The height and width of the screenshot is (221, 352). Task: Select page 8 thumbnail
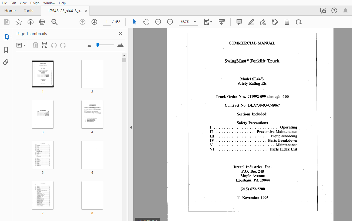tap(92, 195)
